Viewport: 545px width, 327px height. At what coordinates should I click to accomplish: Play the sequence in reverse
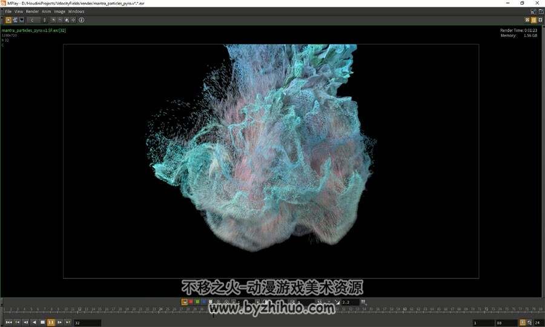click(x=34, y=323)
